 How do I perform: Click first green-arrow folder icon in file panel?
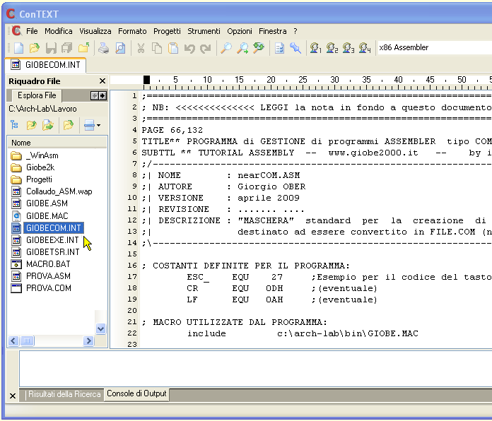point(31,125)
